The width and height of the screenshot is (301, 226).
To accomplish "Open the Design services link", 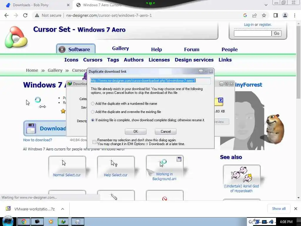I will tap(194, 60).
